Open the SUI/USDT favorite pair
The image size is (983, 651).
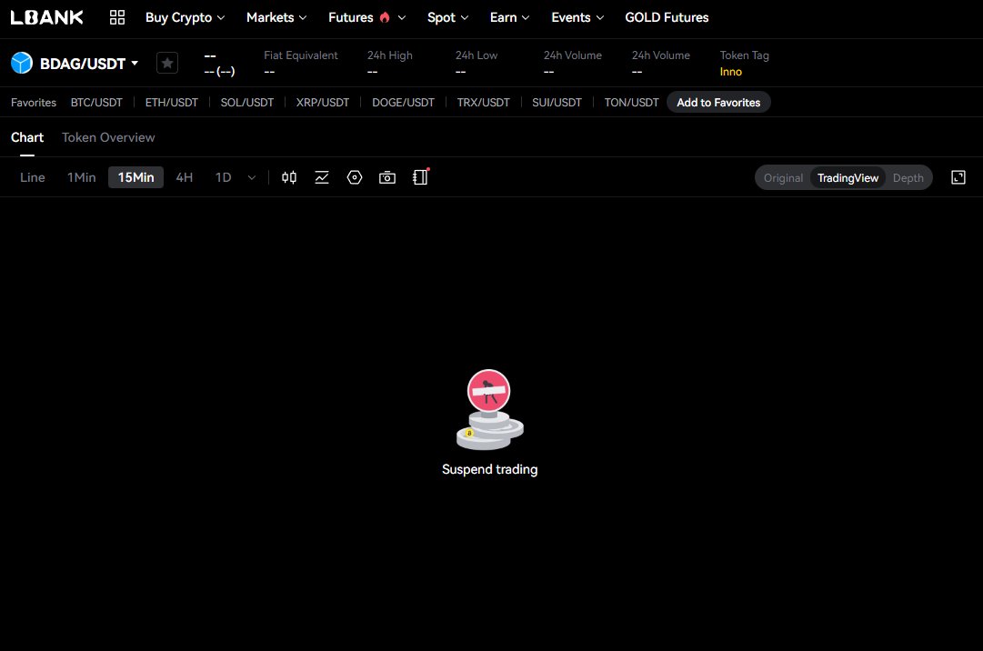pos(557,103)
